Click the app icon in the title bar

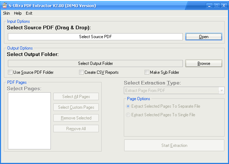click(x=5, y=6)
